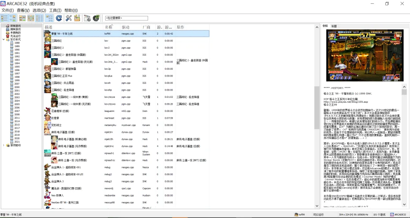Click the toolbox icon in the toolbar

pos(77,18)
